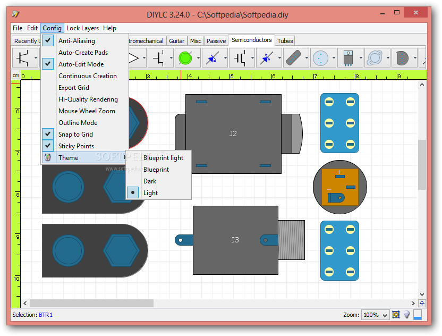The height and width of the screenshot is (336, 442).
Task: Expand the LED symbol tool dropdown arrow
Action: (x=225, y=58)
